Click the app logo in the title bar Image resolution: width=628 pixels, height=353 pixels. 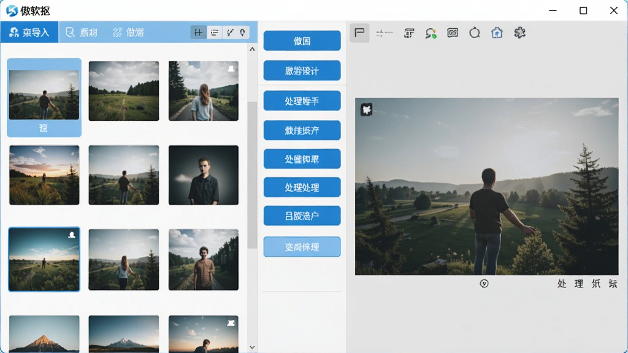pyautogui.click(x=12, y=10)
